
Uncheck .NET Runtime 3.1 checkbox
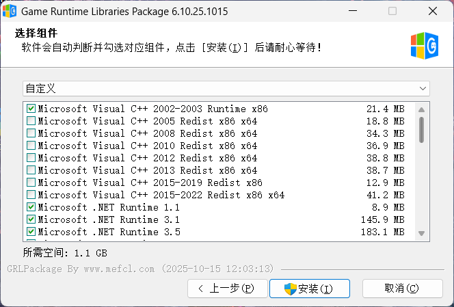[x=31, y=219]
